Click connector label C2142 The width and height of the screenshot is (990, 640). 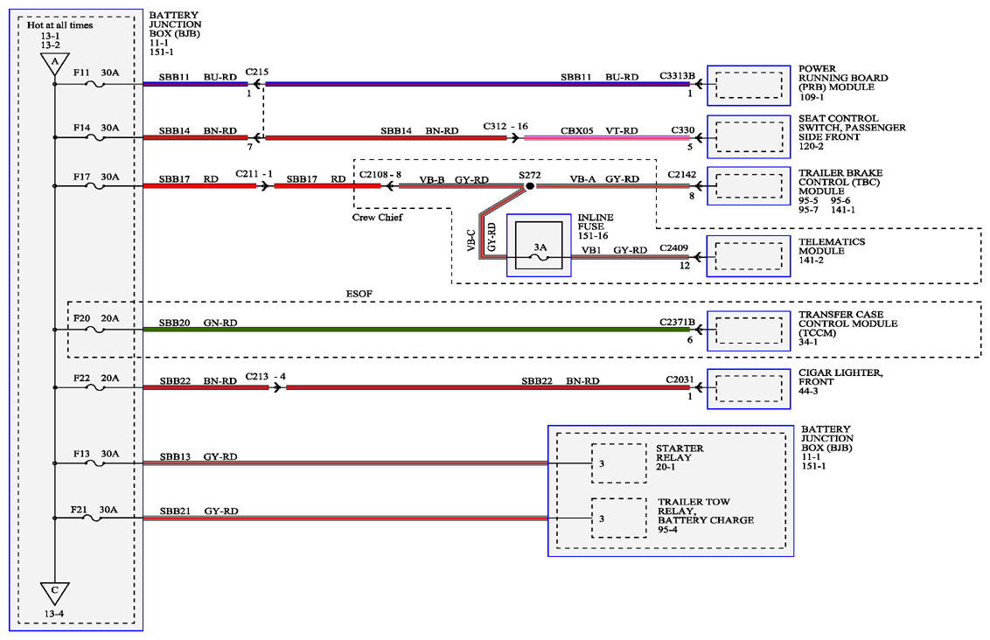tap(682, 174)
